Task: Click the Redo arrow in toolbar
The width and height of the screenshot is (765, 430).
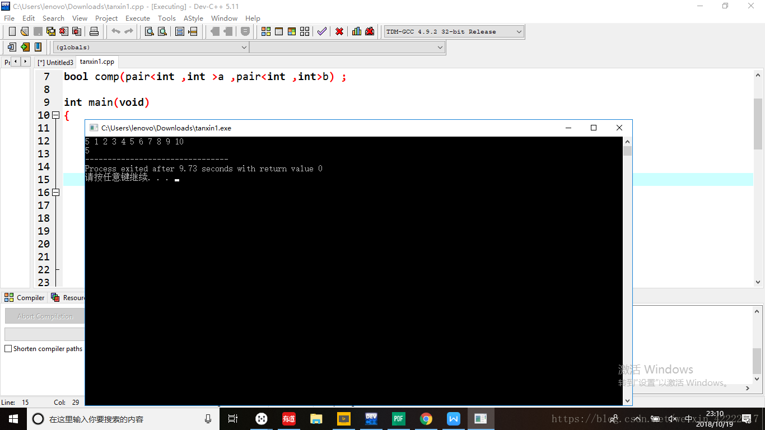Action: pos(128,31)
